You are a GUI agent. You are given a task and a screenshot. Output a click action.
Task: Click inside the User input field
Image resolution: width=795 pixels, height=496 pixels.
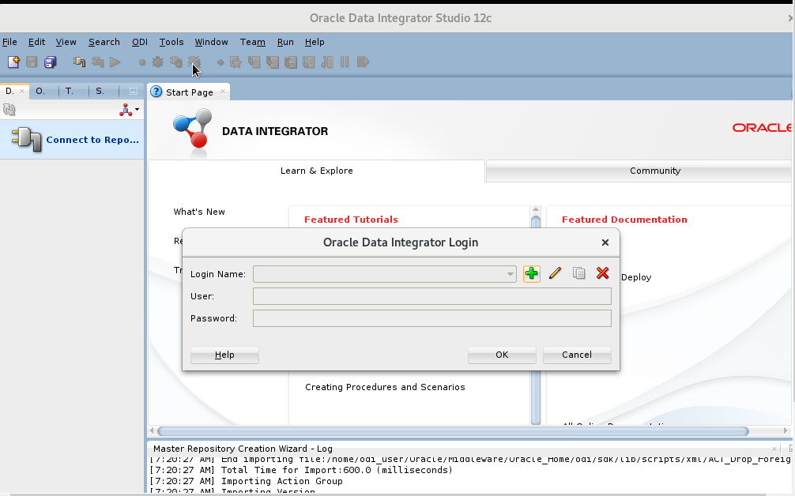pyautogui.click(x=431, y=295)
